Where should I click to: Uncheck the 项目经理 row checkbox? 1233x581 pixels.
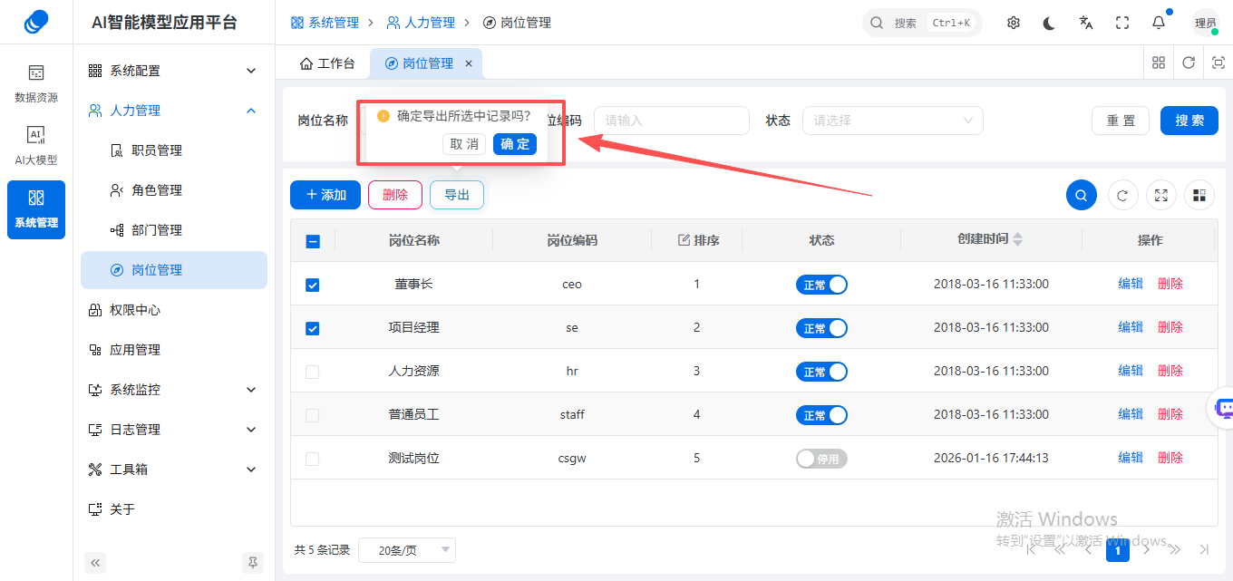pos(313,328)
